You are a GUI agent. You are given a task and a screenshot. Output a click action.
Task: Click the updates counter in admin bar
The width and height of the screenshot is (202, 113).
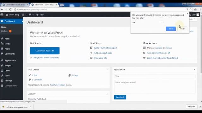click(x=24, y=15)
